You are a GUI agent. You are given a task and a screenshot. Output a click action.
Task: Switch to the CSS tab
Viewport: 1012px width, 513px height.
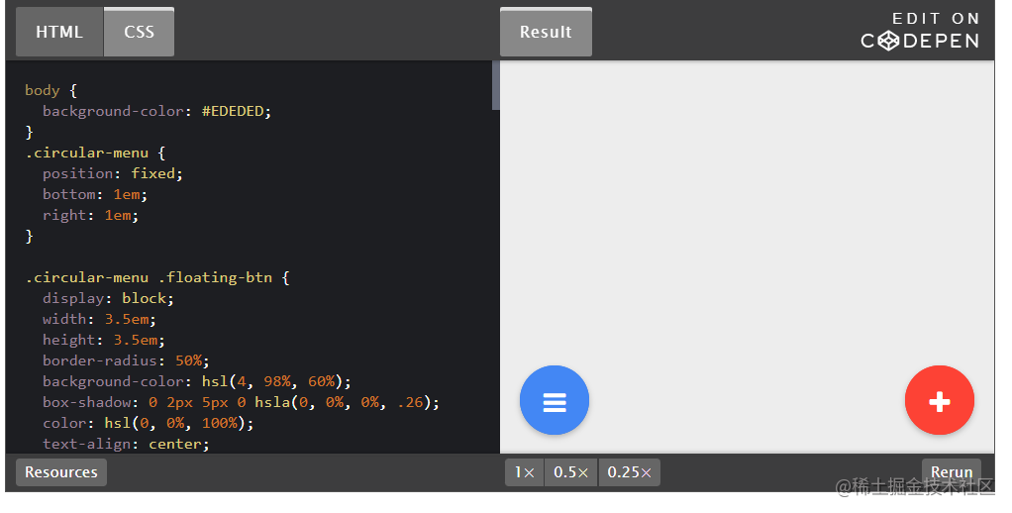tap(140, 33)
